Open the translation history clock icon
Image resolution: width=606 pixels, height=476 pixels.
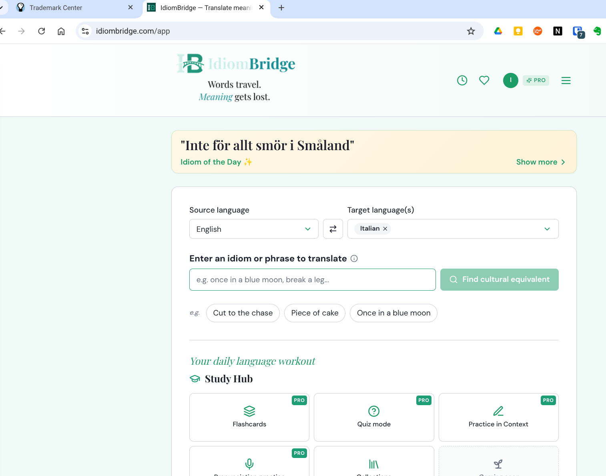click(462, 80)
